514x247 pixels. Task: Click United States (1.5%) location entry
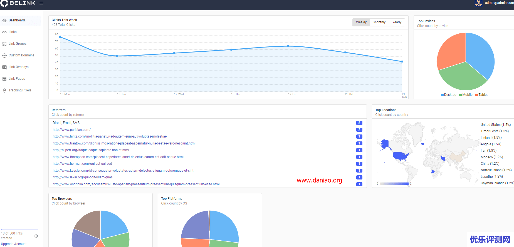click(496, 125)
